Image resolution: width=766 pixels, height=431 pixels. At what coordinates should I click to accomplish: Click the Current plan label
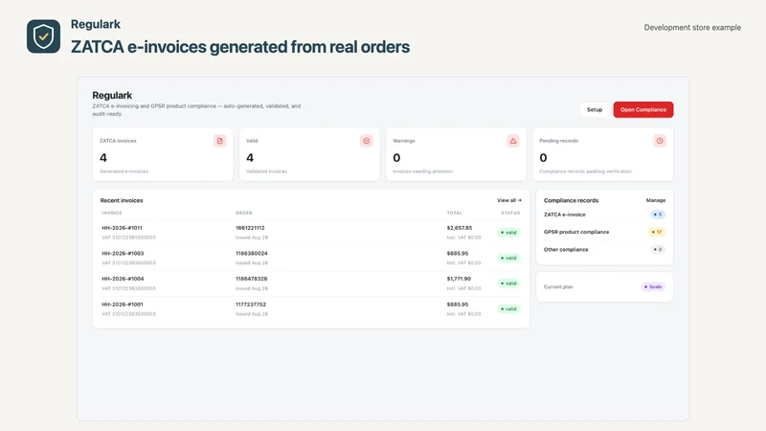(558, 286)
